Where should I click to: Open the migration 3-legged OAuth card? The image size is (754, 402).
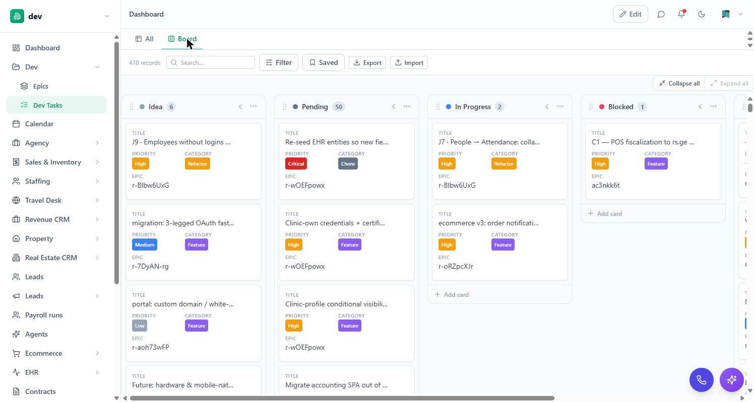coord(194,242)
